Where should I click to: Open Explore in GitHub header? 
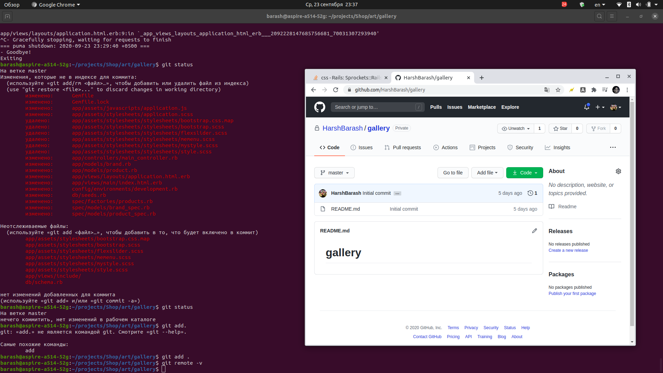(510, 107)
